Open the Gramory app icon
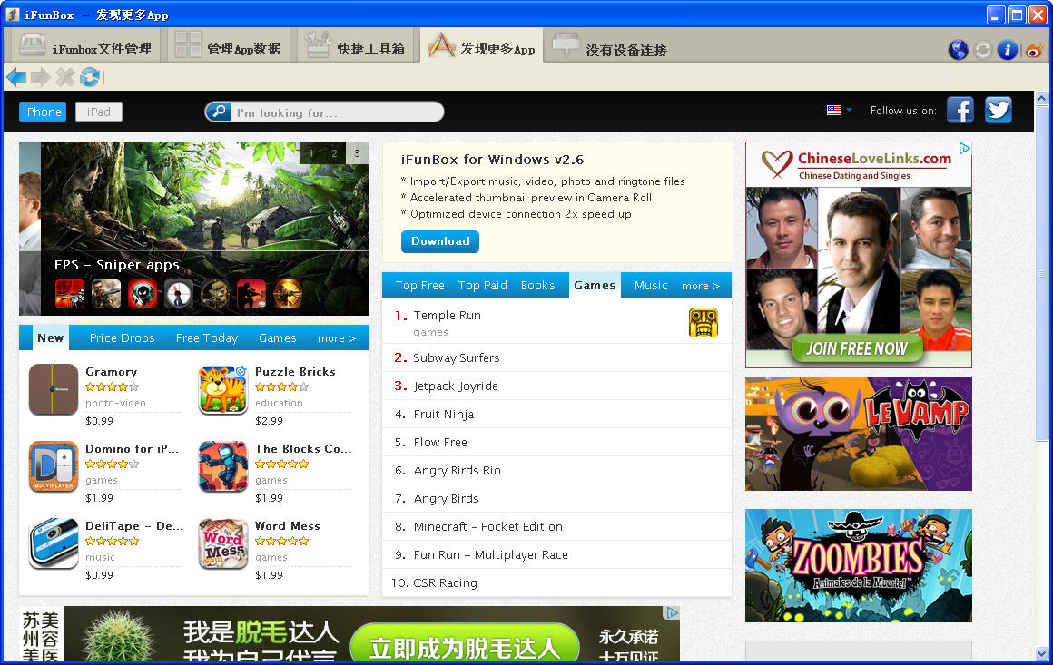Viewport: 1053px width, 665px height. [x=54, y=389]
